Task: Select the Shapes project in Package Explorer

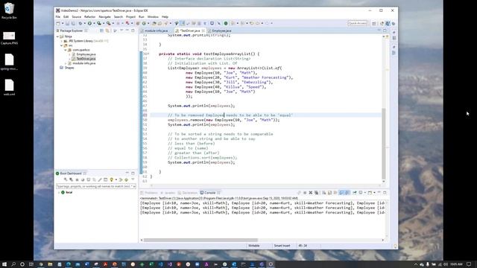Action: pos(67,68)
